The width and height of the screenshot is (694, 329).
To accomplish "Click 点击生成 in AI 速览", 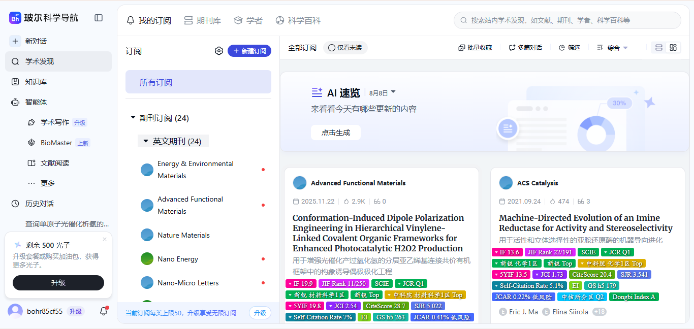I will pos(336,133).
